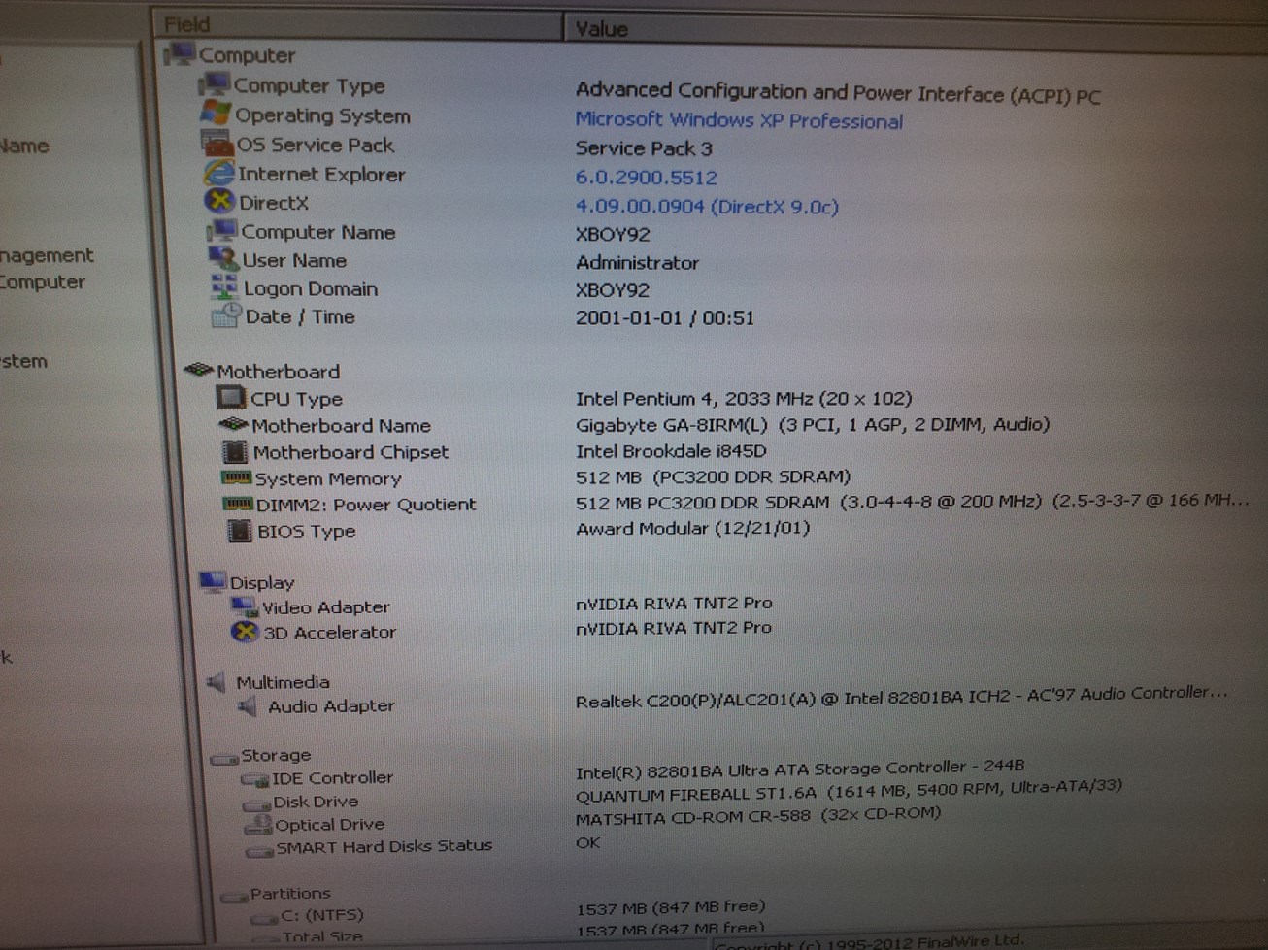1268x950 pixels.
Task: Click the DIMM2: Power Quotient icon
Action: (239, 504)
